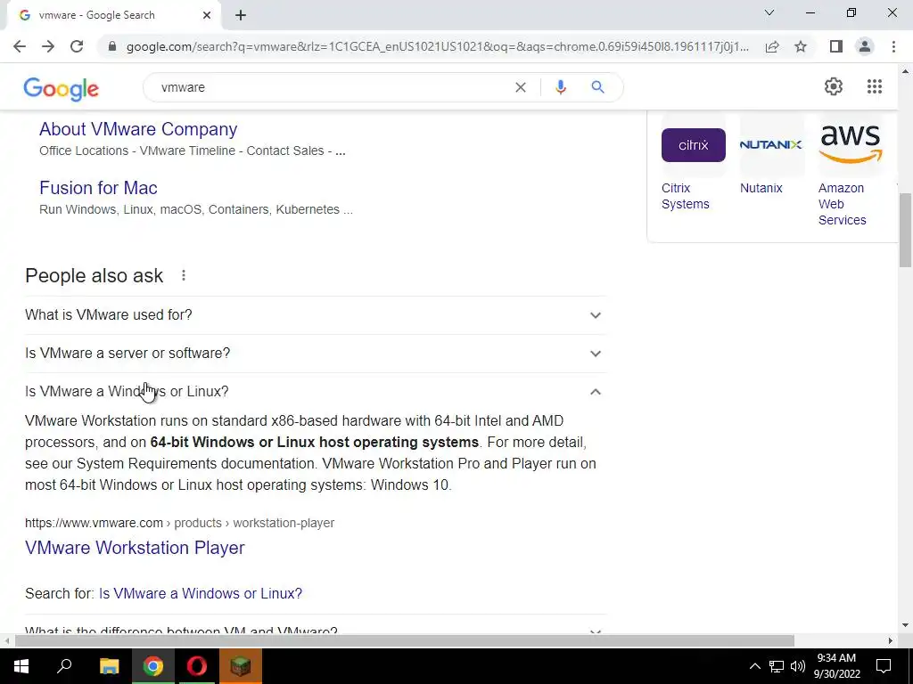Open the People also ask options menu
The width and height of the screenshot is (913, 684).
pos(184,276)
